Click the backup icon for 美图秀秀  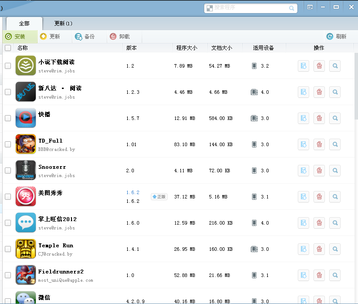coord(303,197)
